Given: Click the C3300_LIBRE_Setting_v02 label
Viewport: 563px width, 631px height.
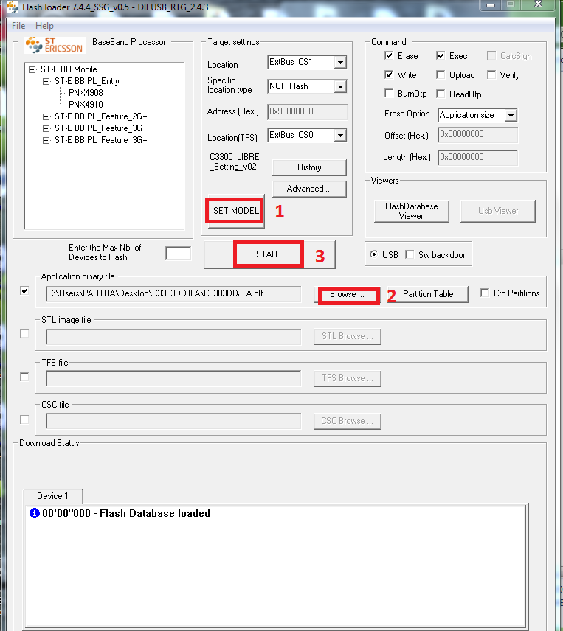Looking at the screenshot, I should [235, 161].
